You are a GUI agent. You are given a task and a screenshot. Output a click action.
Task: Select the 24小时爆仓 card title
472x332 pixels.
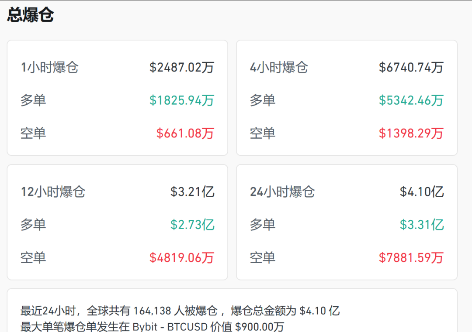[x=282, y=192]
